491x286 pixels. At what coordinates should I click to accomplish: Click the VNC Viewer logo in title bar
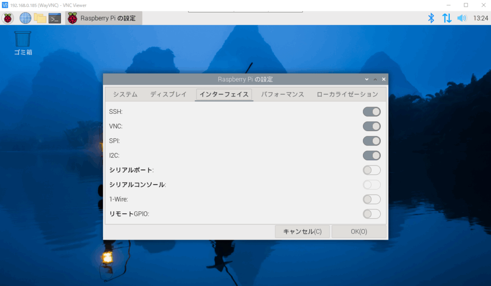pyautogui.click(x=5, y=5)
